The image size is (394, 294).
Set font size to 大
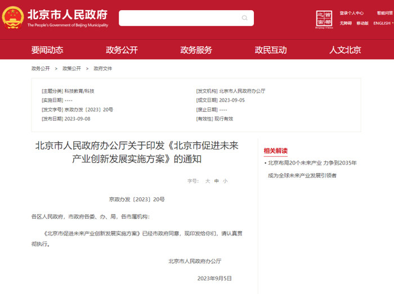tap(208, 181)
